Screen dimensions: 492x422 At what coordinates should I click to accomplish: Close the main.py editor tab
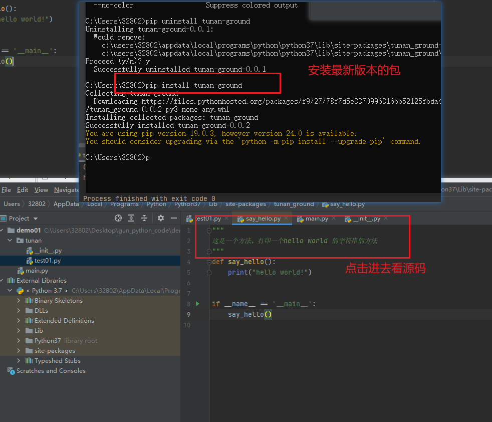[x=334, y=219]
